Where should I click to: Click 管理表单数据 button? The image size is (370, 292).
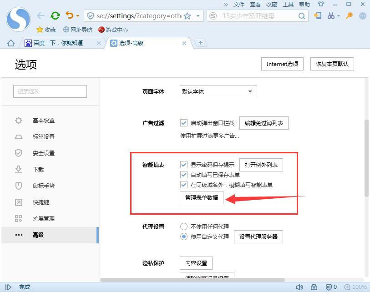(202, 198)
